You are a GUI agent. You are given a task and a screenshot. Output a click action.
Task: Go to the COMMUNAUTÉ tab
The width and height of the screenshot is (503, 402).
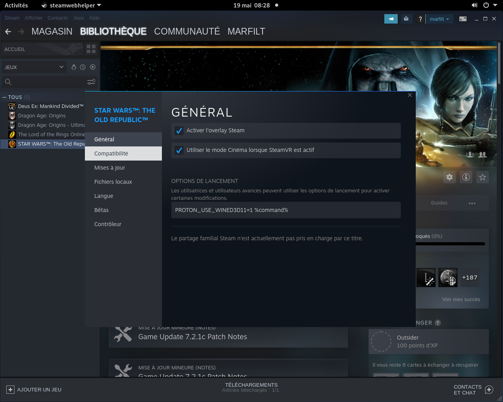(187, 31)
